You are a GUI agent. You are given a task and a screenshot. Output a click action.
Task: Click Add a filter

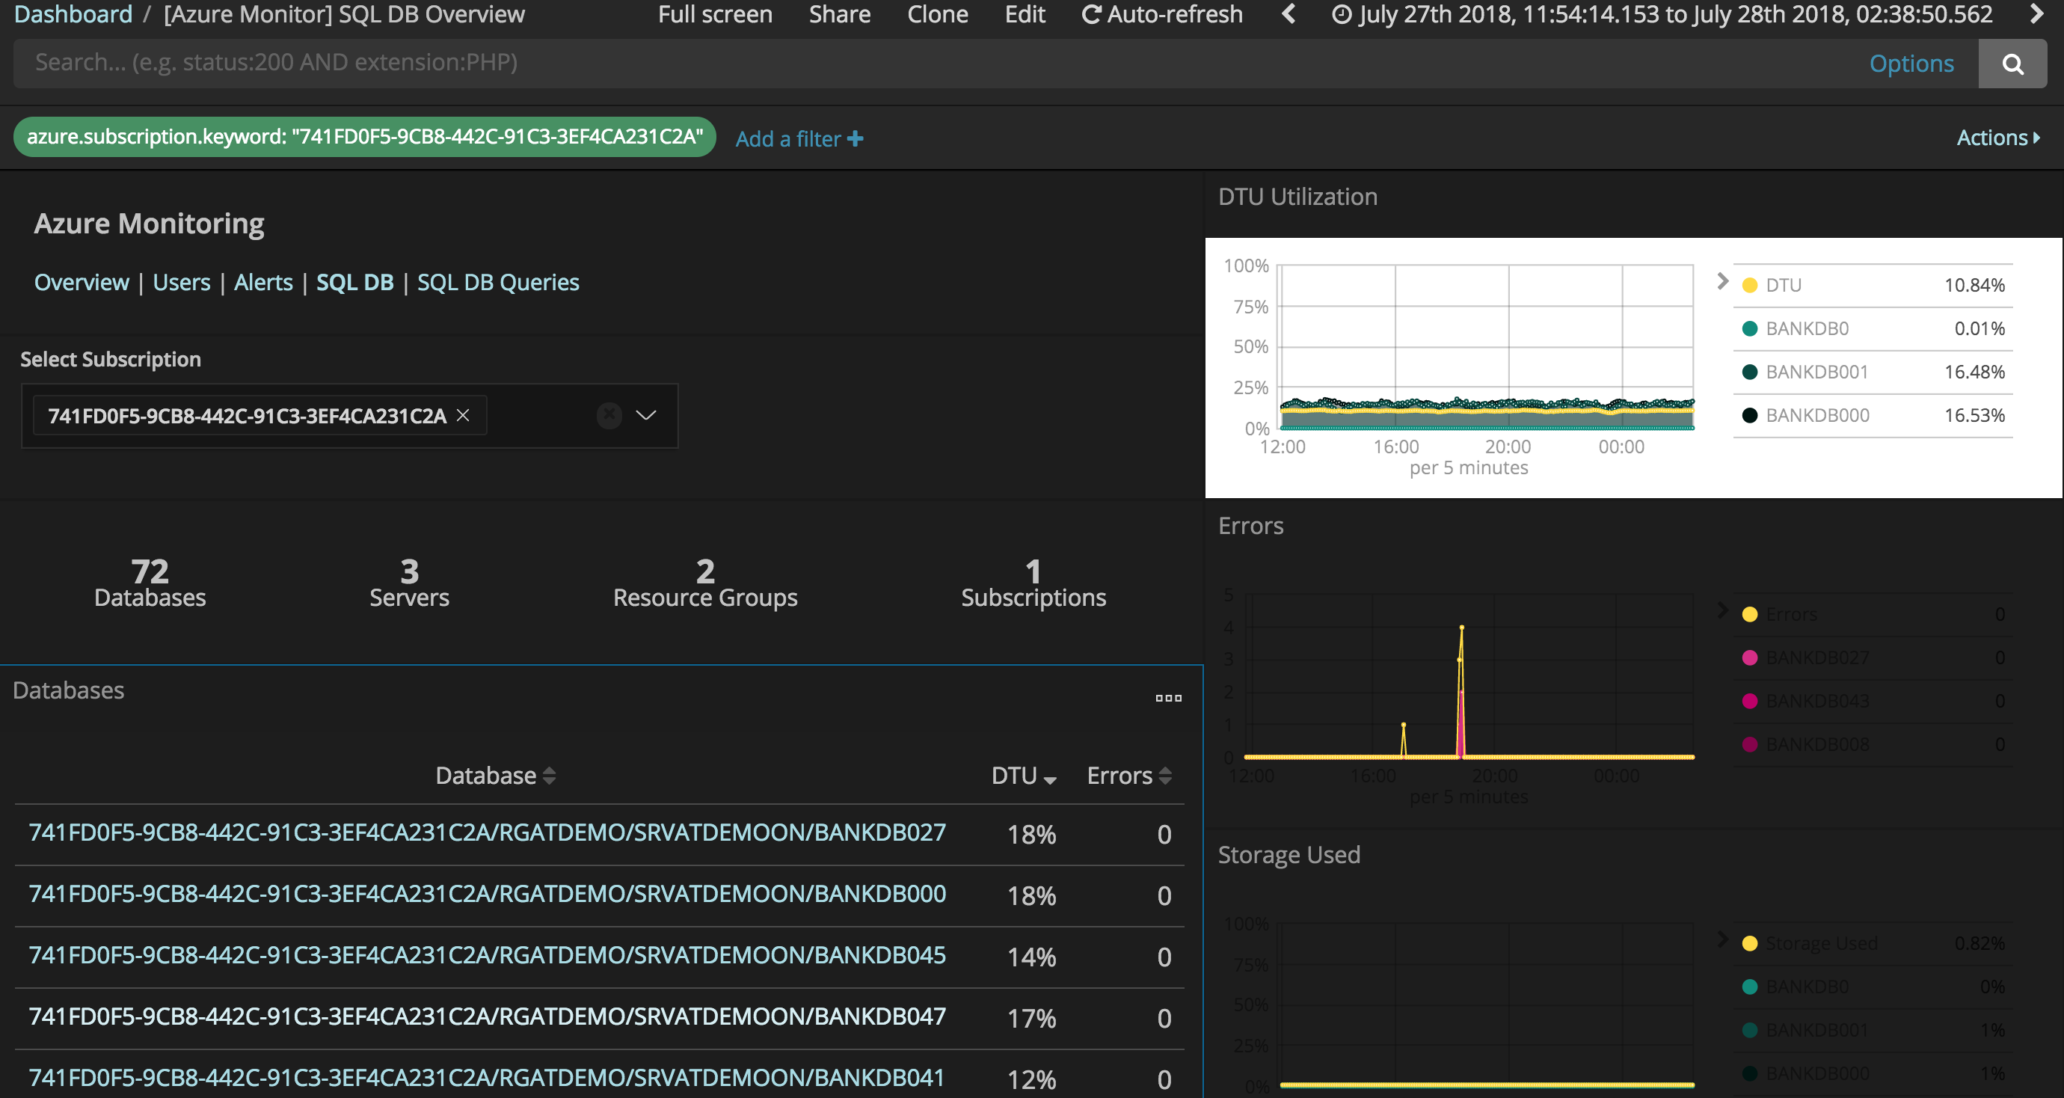pos(799,138)
